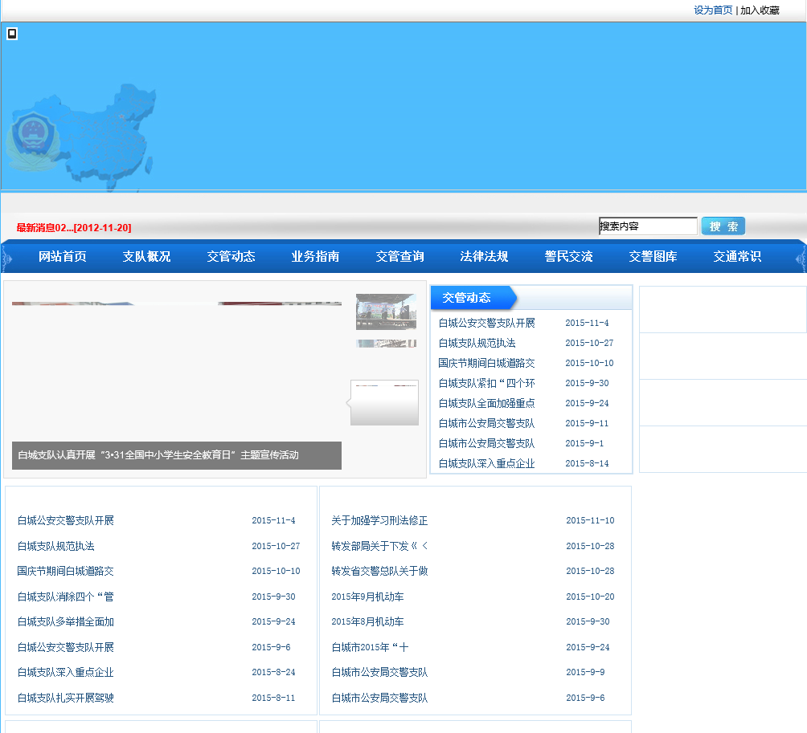This screenshot has width=807, height=733.
Task: Open the 白城市2015年“十 notice
Action: click(x=370, y=647)
